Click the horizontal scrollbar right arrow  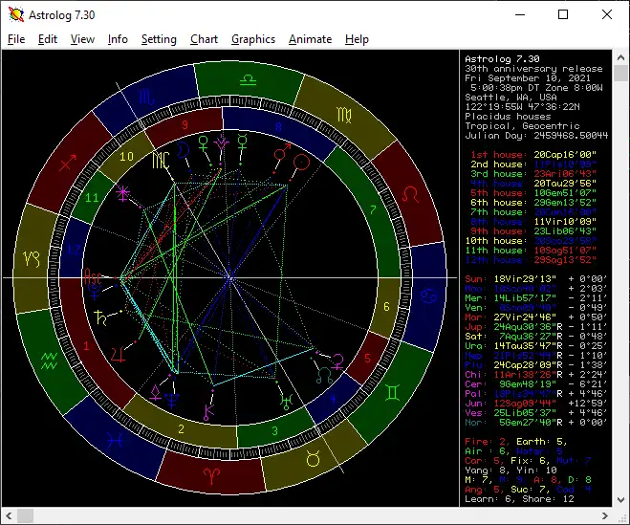tap(605, 515)
